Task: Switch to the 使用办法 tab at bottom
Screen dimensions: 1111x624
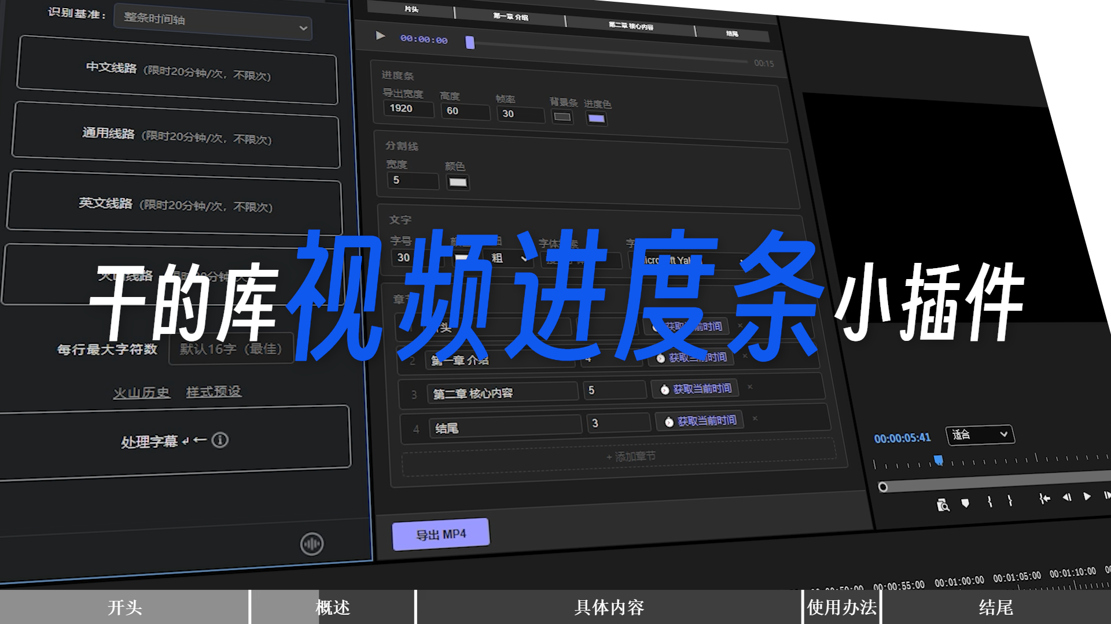Action: click(x=841, y=607)
